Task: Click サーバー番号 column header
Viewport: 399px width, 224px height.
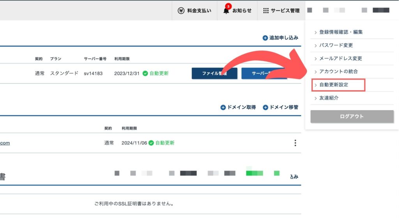Action: click(x=95, y=59)
